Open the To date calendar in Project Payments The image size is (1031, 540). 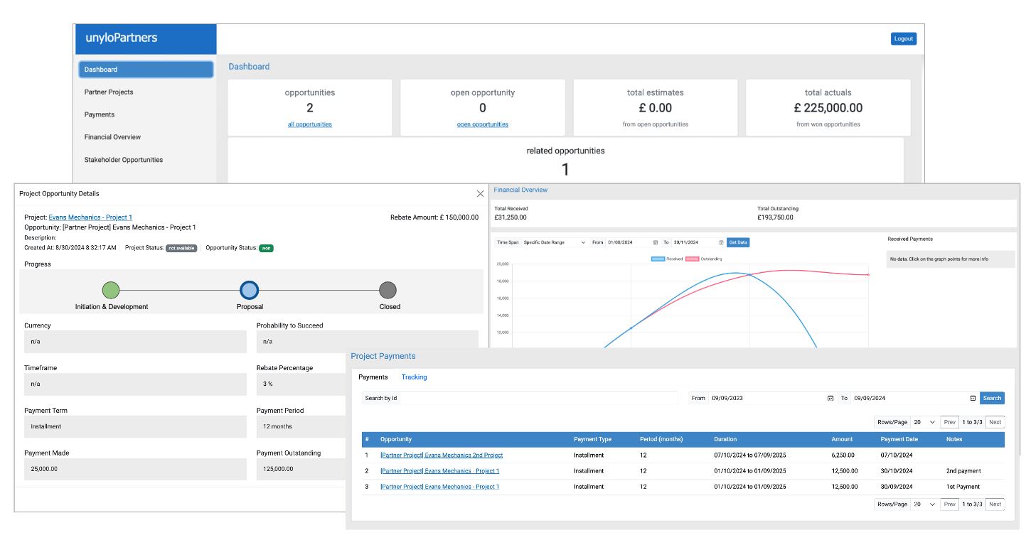(x=973, y=398)
